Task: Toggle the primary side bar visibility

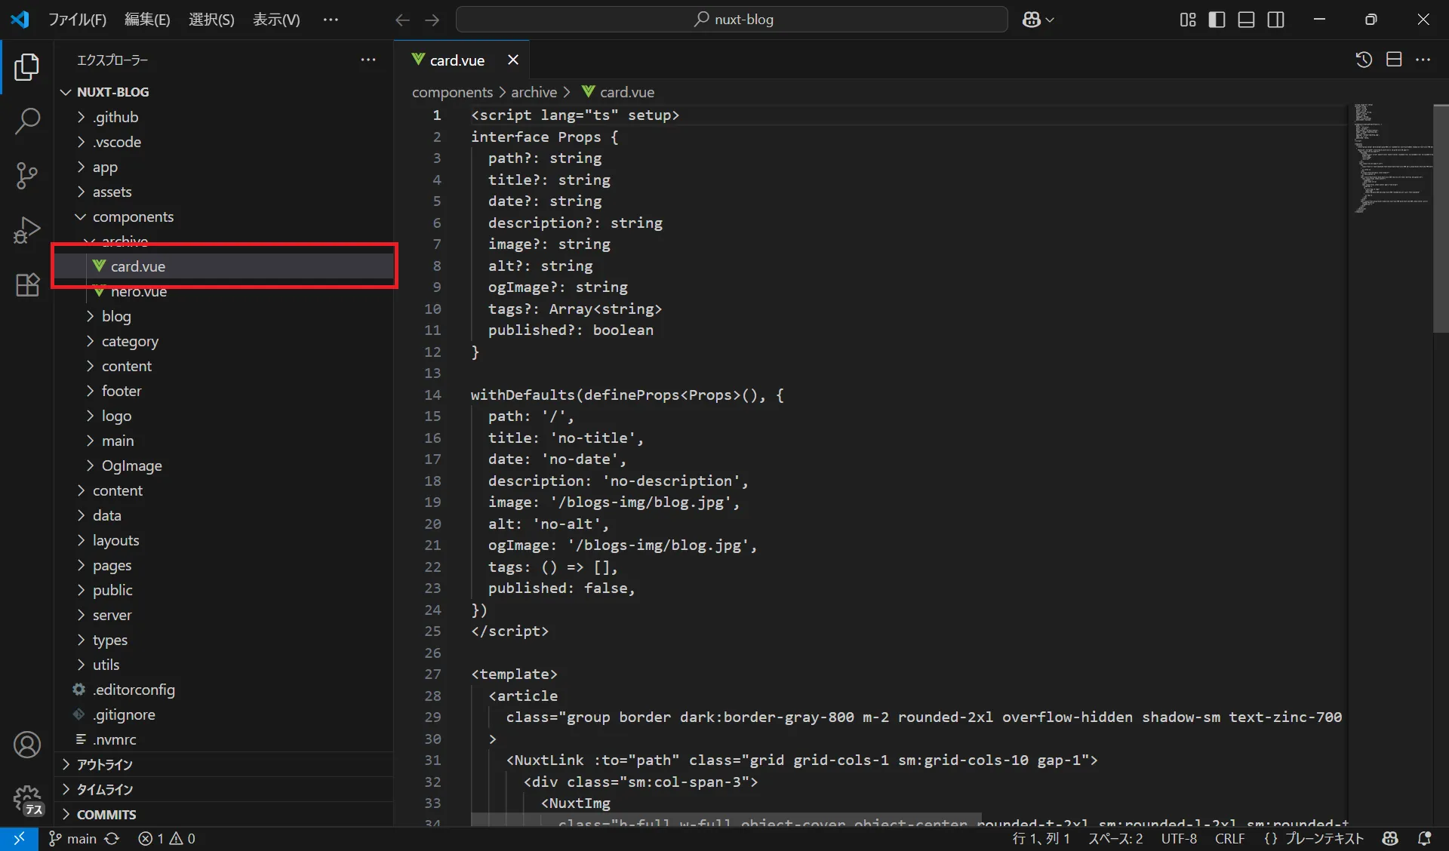Action: pos(1217,20)
